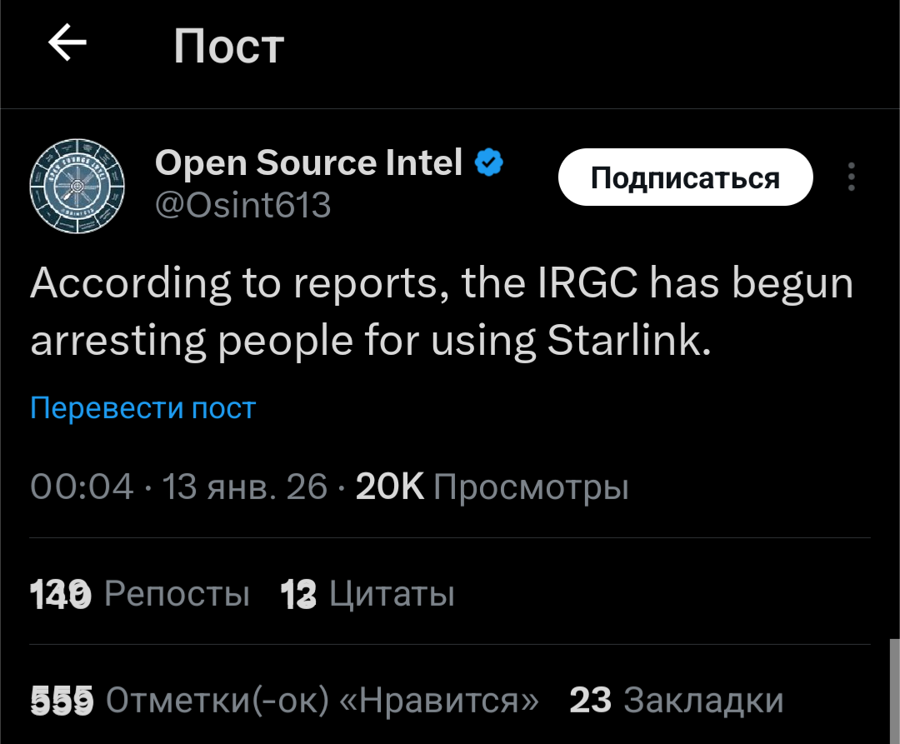900x744 pixels.
Task: Open the Цитаты quotes list
Action: pos(368,594)
